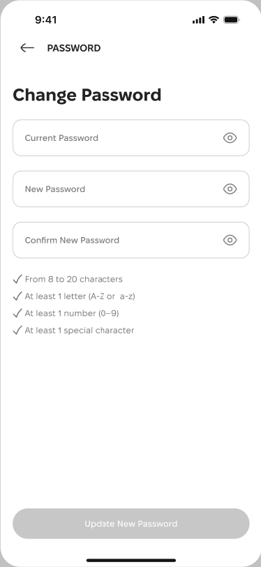The height and width of the screenshot is (567, 261).
Task: Click checkmark next to At least 1 letter
Action: (x=17, y=296)
